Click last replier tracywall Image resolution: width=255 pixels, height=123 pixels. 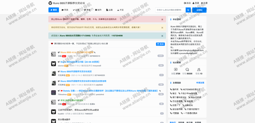coord(97,66)
